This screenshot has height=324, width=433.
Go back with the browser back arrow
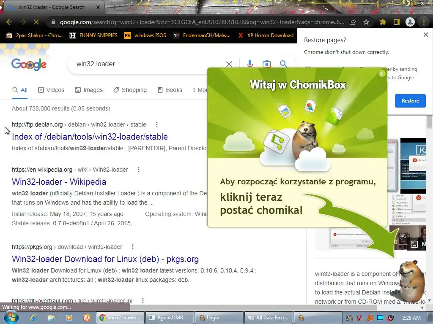(9, 22)
